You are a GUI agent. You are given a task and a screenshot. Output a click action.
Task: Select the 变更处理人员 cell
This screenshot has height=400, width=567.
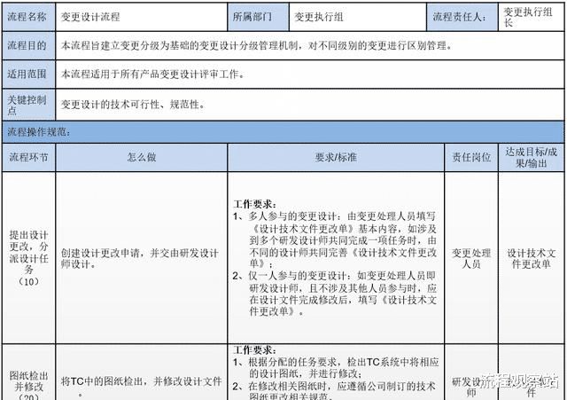pos(471,258)
